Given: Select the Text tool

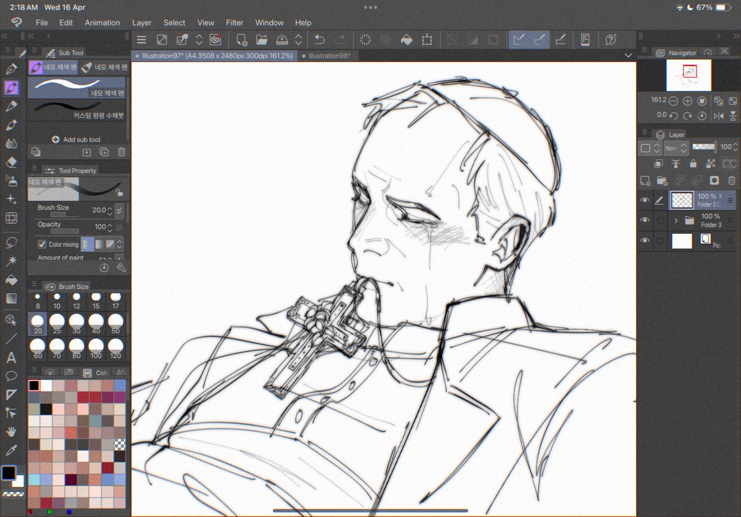Looking at the screenshot, I should 11,358.
